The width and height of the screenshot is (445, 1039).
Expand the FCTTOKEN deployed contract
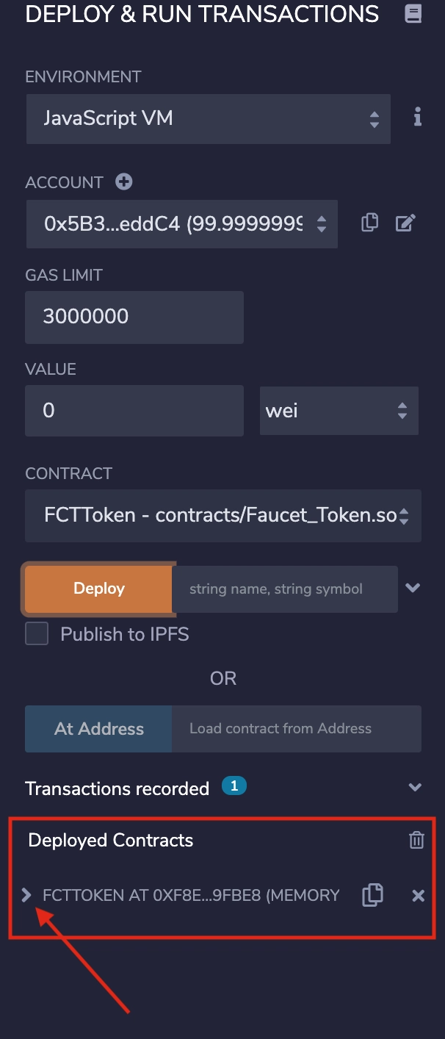coord(26,895)
